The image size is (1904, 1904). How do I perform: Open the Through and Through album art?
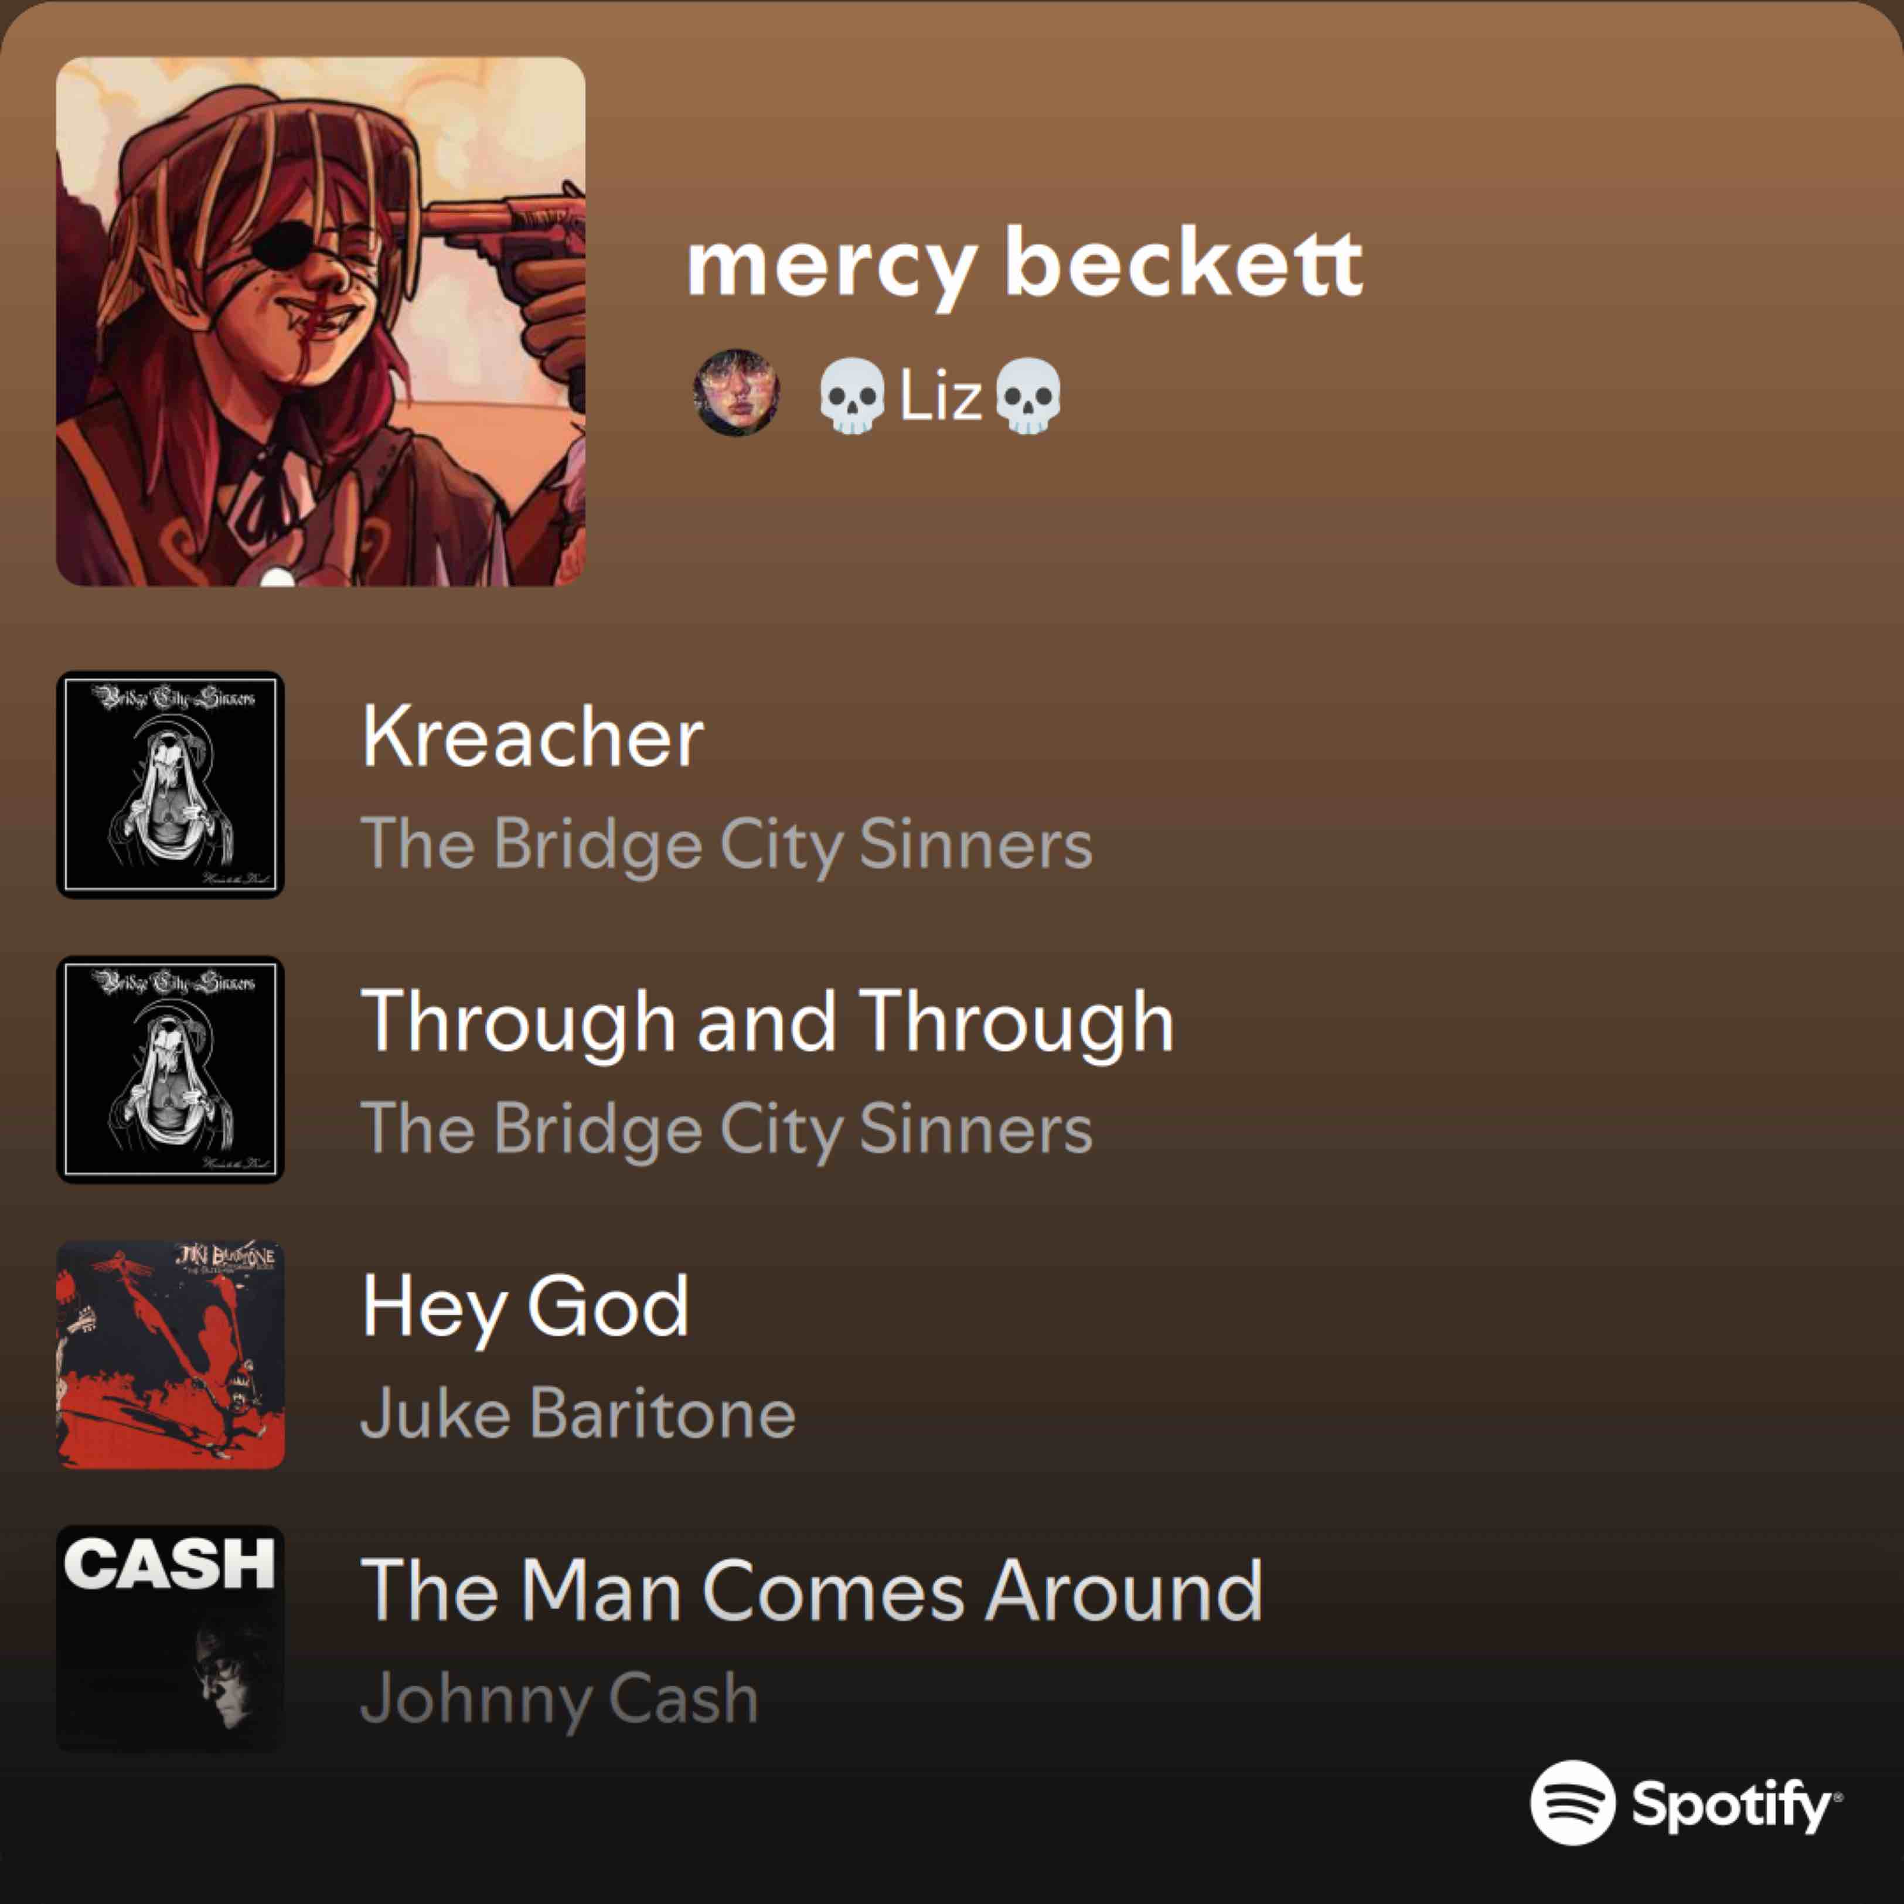click(x=171, y=1069)
